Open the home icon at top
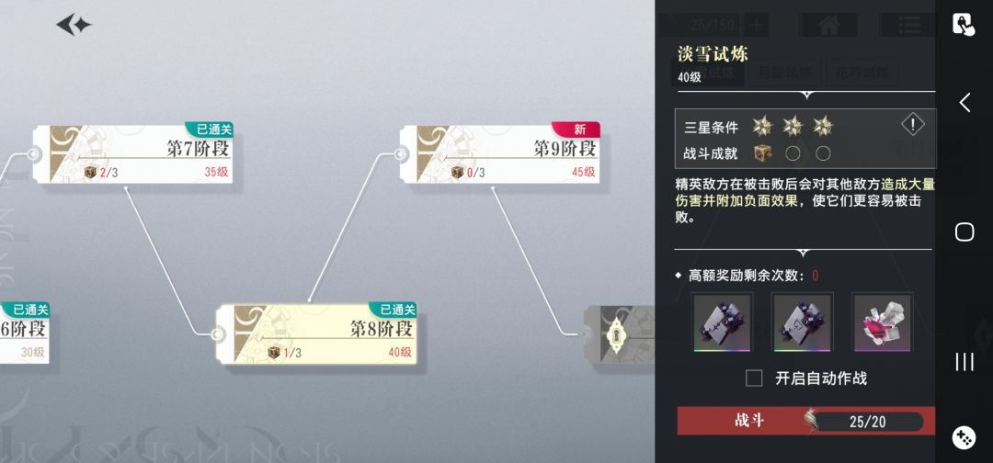The image size is (993, 463). 829,26
